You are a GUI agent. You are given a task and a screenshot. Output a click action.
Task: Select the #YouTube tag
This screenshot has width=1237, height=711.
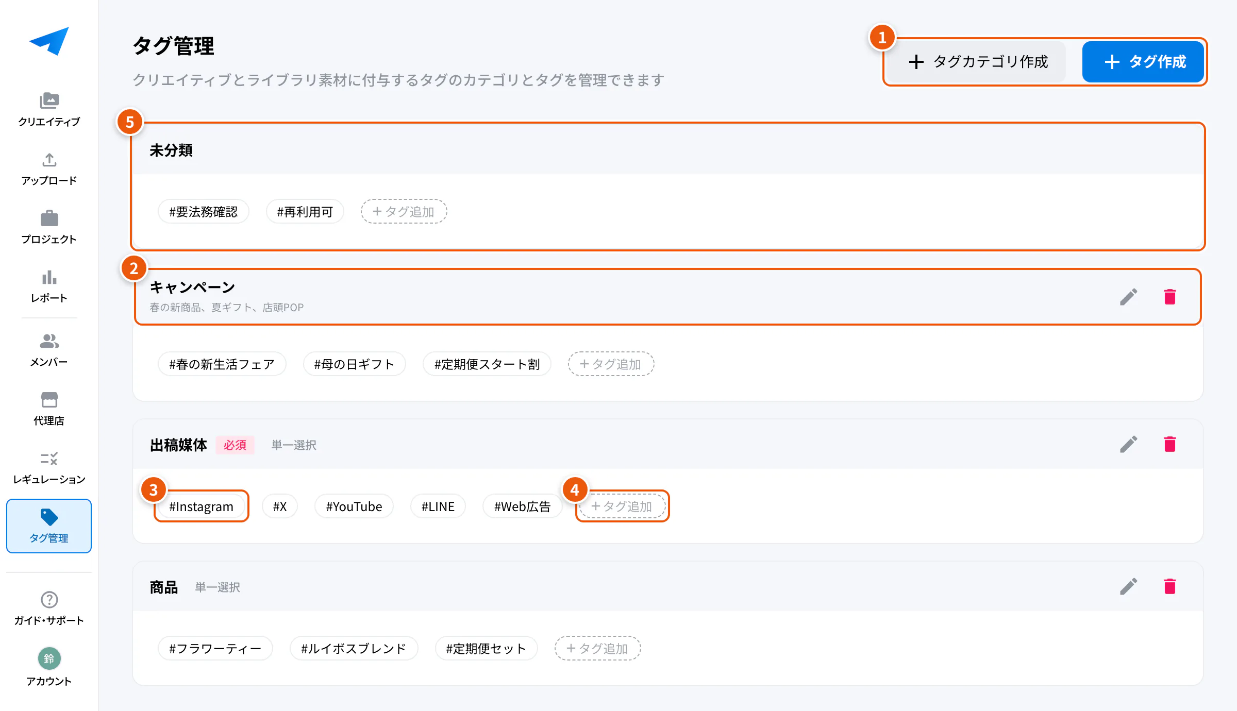point(354,506)
